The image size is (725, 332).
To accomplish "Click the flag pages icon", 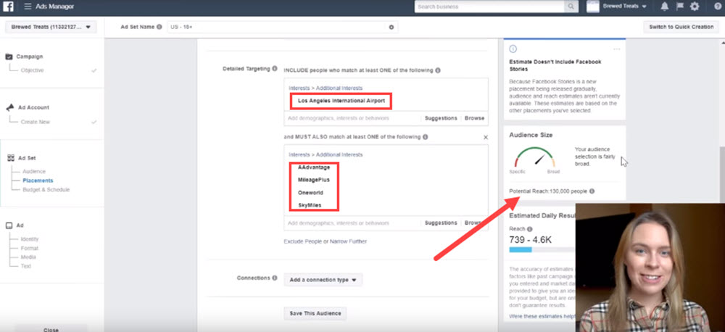I will pyautogui.click(x=679, y=7).
